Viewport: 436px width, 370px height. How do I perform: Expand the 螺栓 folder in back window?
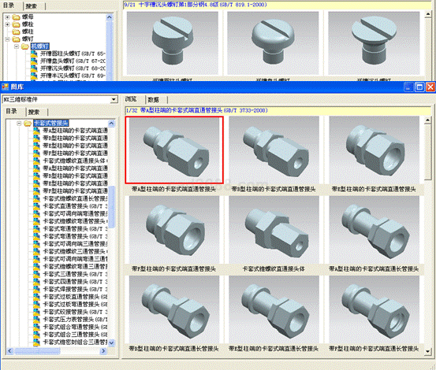(x=8, y=24)
